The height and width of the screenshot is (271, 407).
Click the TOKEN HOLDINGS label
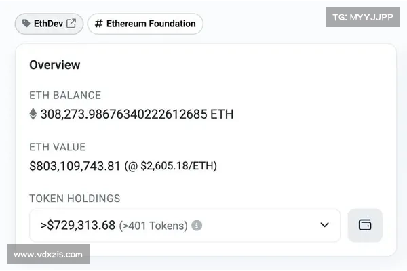[x=75, y=199]
